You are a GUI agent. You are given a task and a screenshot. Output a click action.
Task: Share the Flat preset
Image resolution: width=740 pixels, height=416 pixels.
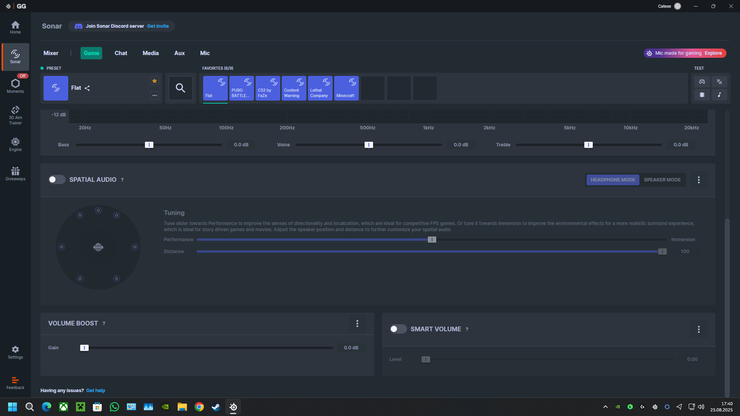click(x=87, y=88)
